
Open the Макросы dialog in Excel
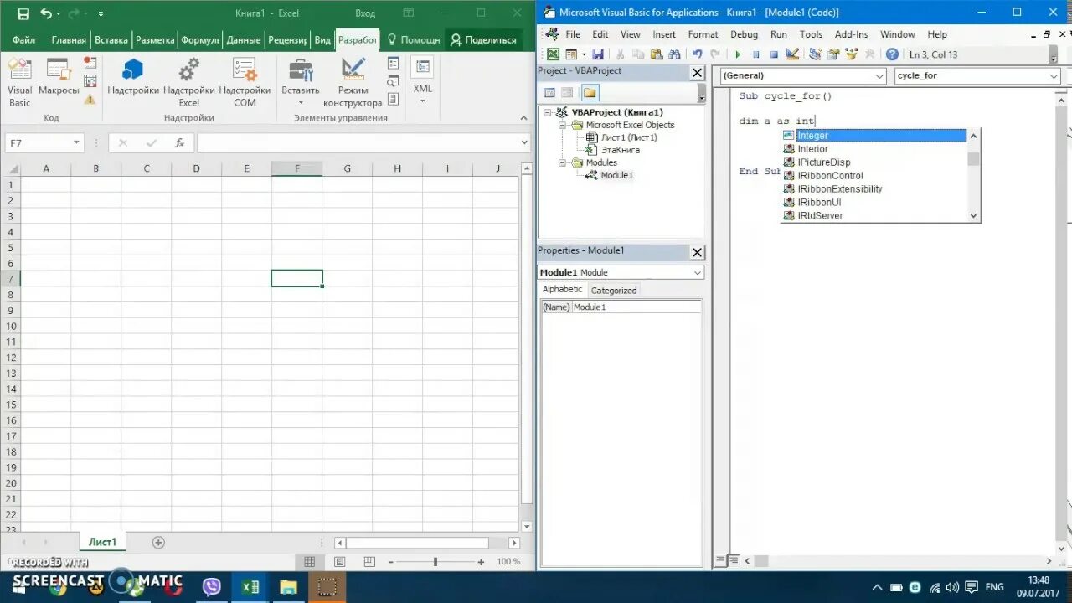point(59,79)
